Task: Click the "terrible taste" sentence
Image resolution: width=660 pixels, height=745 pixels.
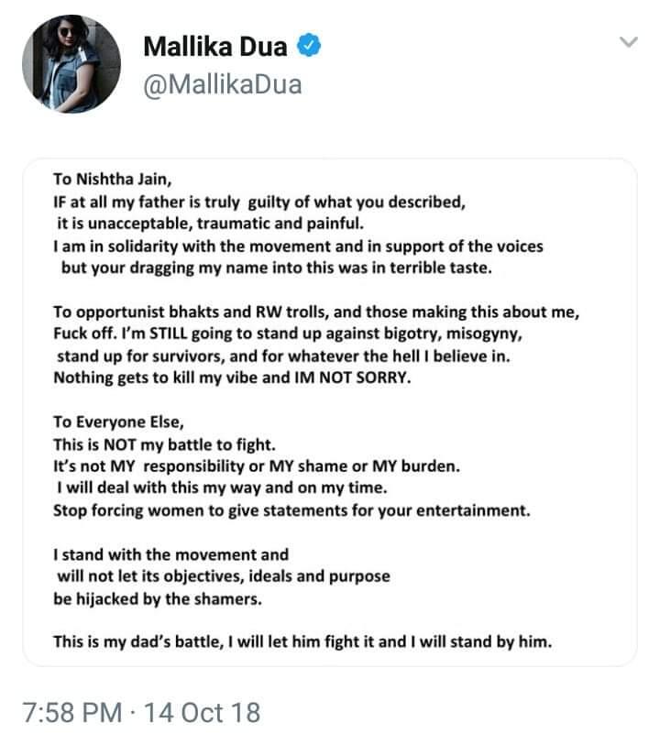Action: pyautogui.click(x=277, y=268)
